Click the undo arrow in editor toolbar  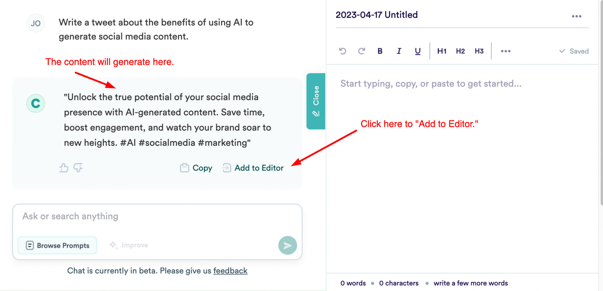342,51
